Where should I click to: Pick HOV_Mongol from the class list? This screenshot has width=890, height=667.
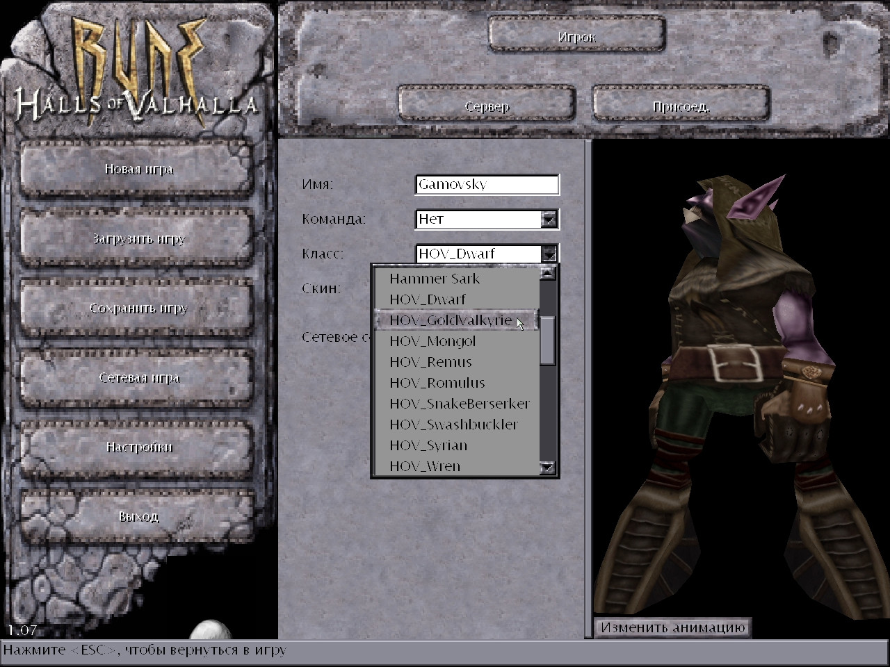click(x=457, y=341)
